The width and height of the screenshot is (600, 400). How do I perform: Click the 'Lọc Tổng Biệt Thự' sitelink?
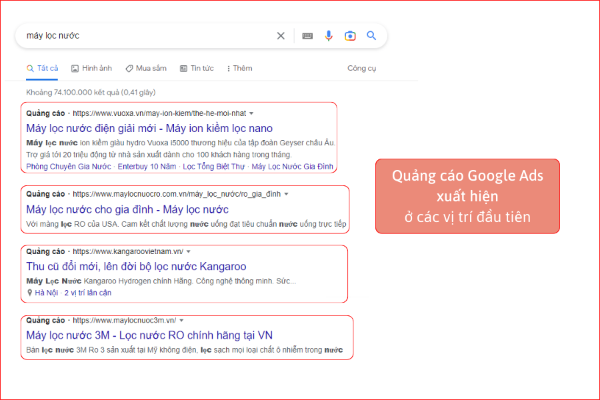pyautogui.click(x=213, y=167)
